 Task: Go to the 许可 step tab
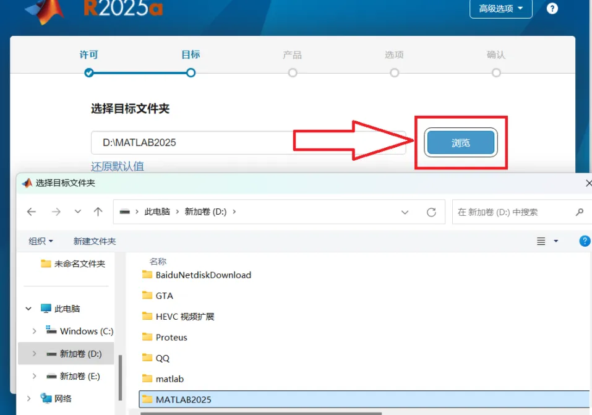point(88,55)
